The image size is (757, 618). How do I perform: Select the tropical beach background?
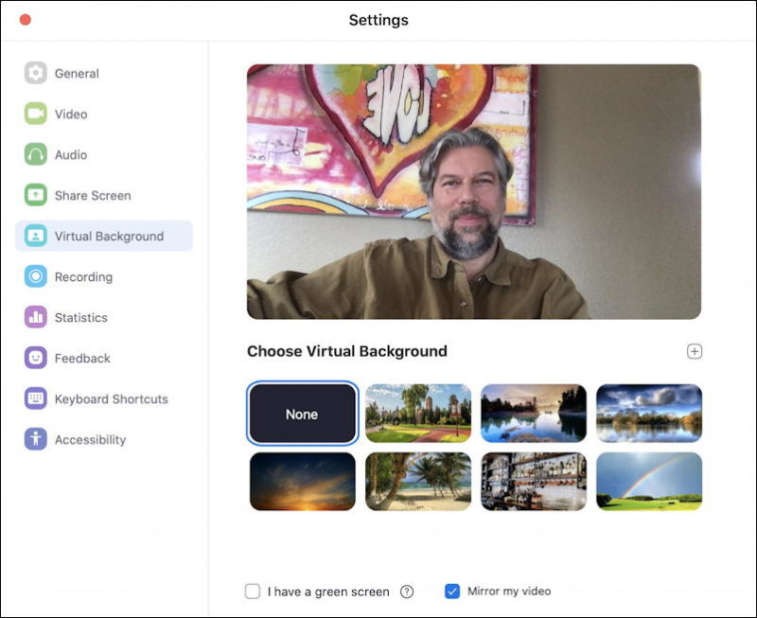(417, 482)
